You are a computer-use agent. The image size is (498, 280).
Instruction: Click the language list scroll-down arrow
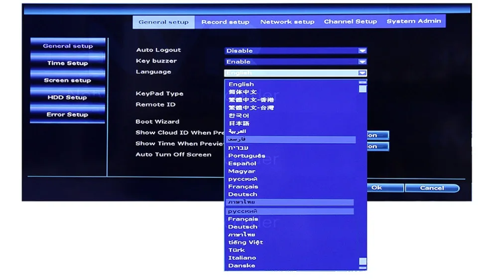tap(363, 268)
